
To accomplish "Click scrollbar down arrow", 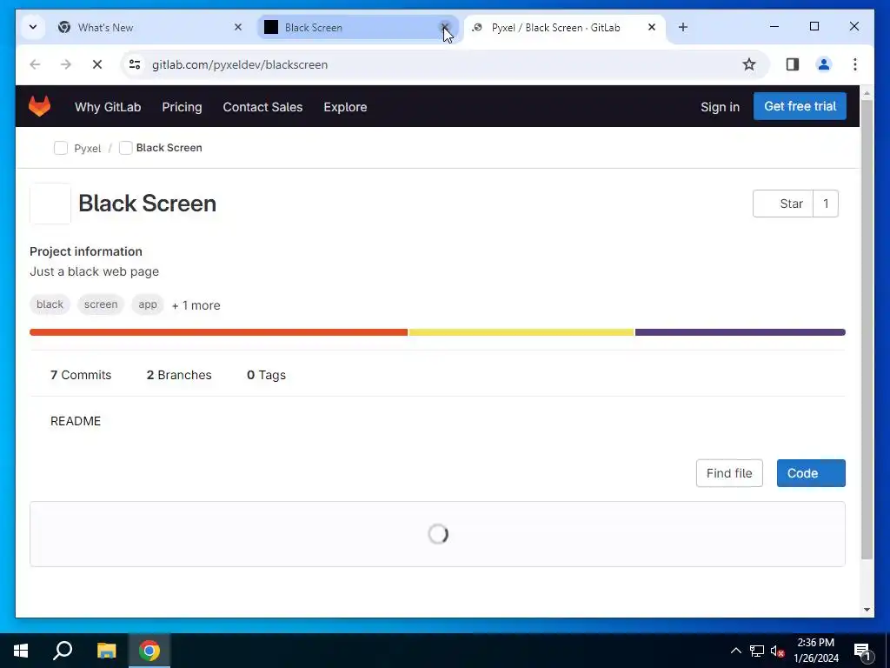I will click(x=867, y=610).
